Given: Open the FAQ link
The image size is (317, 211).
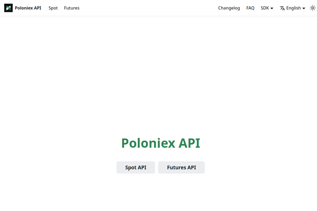Looking at the screenshot, I should 250,8.
